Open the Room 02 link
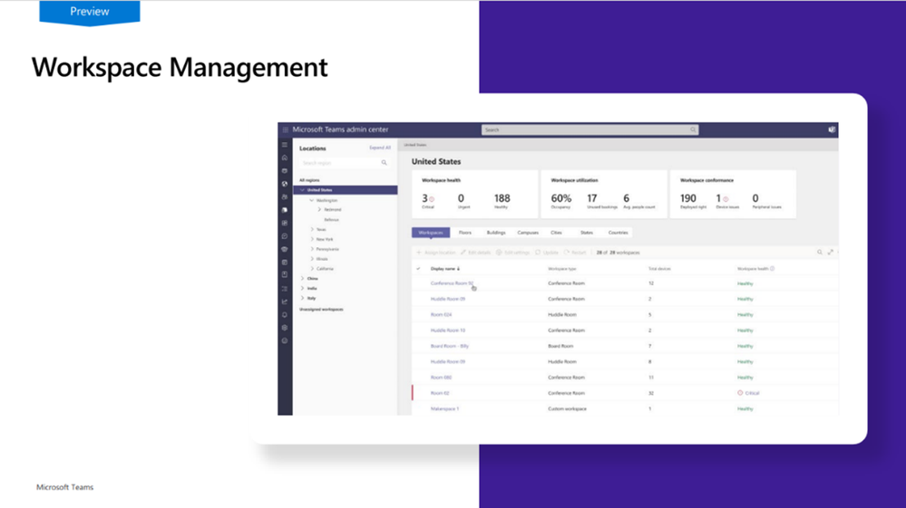 pyautogui.click(x=440, y=393)
